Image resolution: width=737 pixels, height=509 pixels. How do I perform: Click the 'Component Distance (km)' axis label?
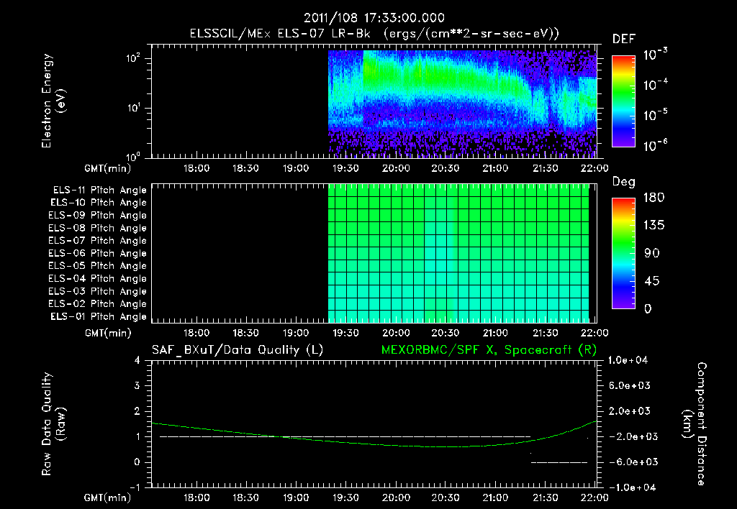(695, 424)
